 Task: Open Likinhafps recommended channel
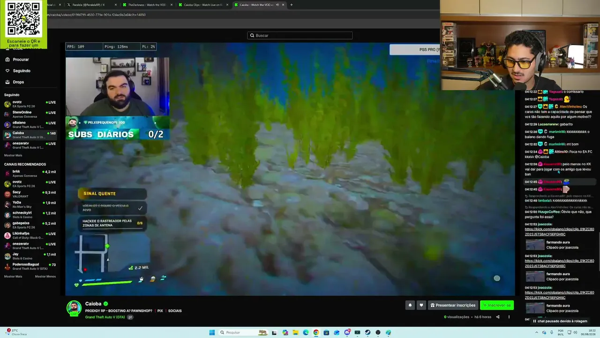click(x=30, y=235)
